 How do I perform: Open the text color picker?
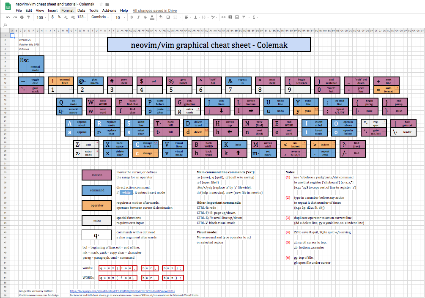[x=152, y=17]
